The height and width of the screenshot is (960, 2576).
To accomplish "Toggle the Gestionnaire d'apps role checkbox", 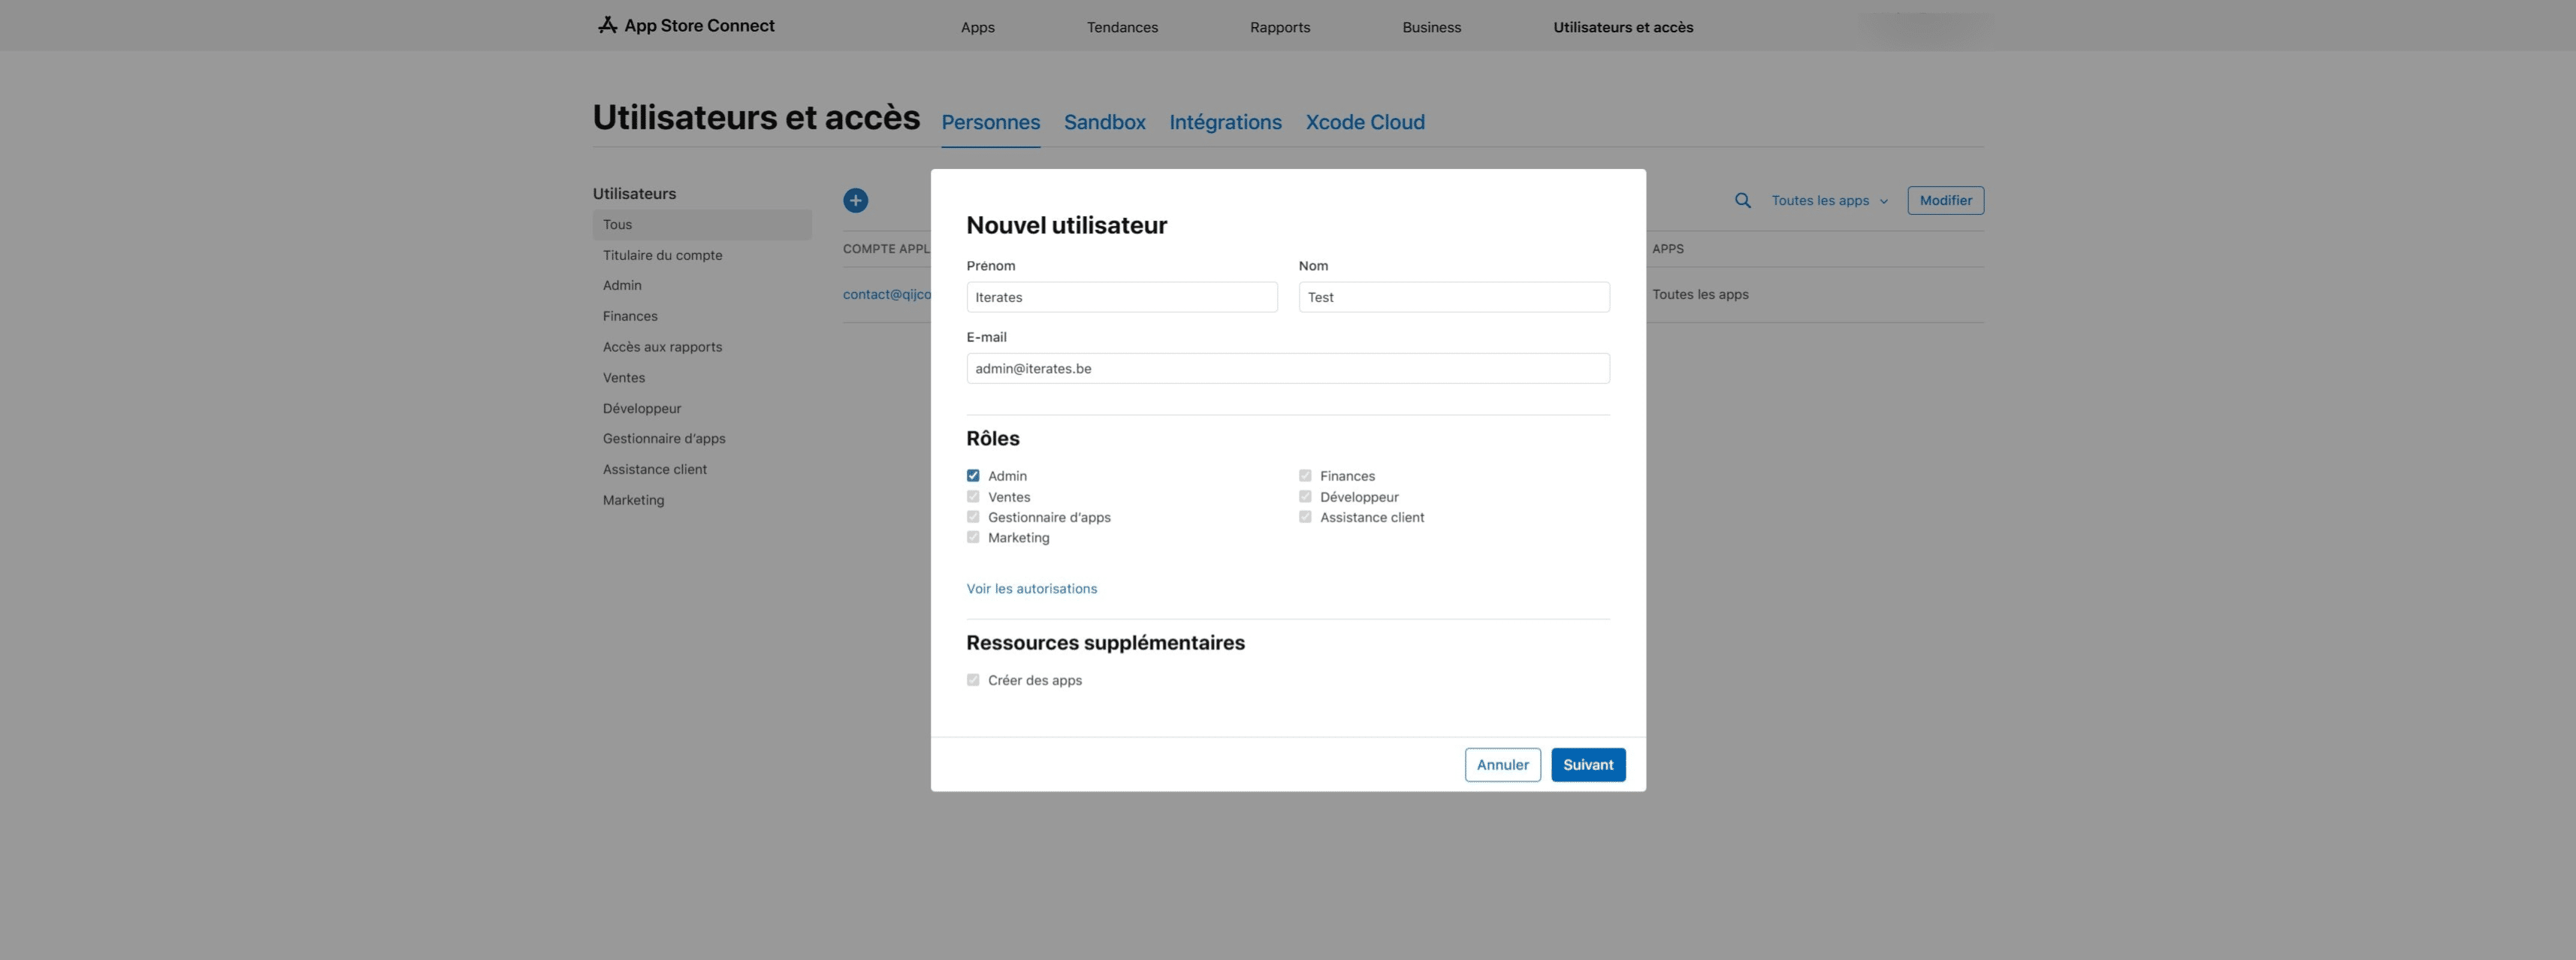I will (973, 517).
